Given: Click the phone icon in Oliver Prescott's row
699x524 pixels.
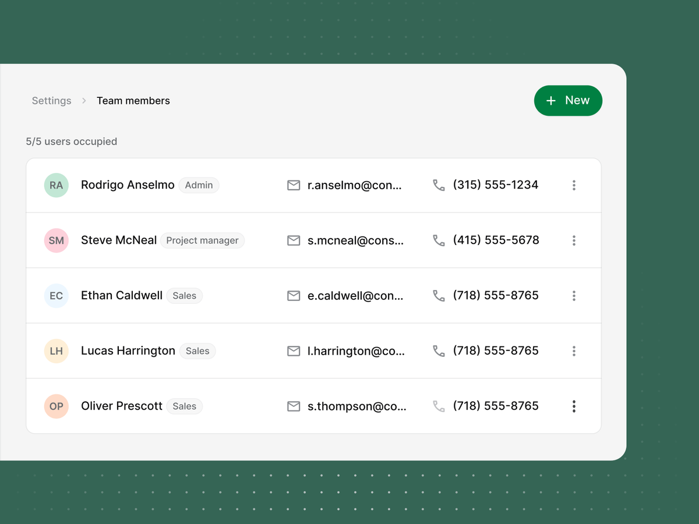Looking at the screenshot, I should point(439,406).
